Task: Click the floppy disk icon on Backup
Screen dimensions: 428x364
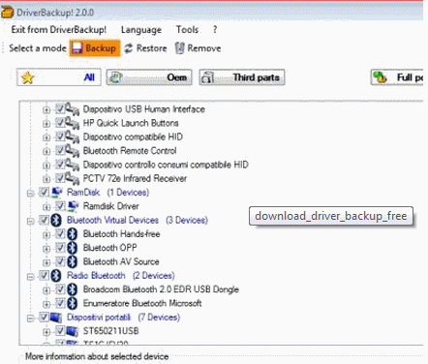Action: point(77,48)
